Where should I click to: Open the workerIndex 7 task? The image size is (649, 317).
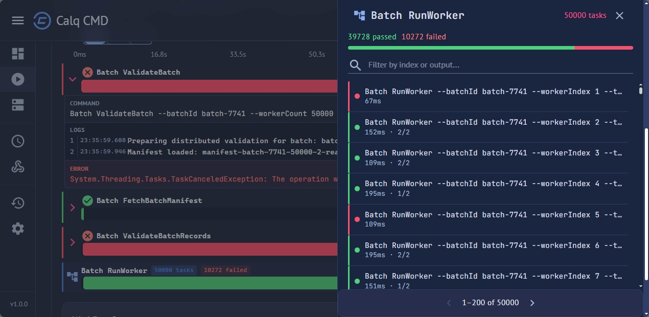[488, 279]
